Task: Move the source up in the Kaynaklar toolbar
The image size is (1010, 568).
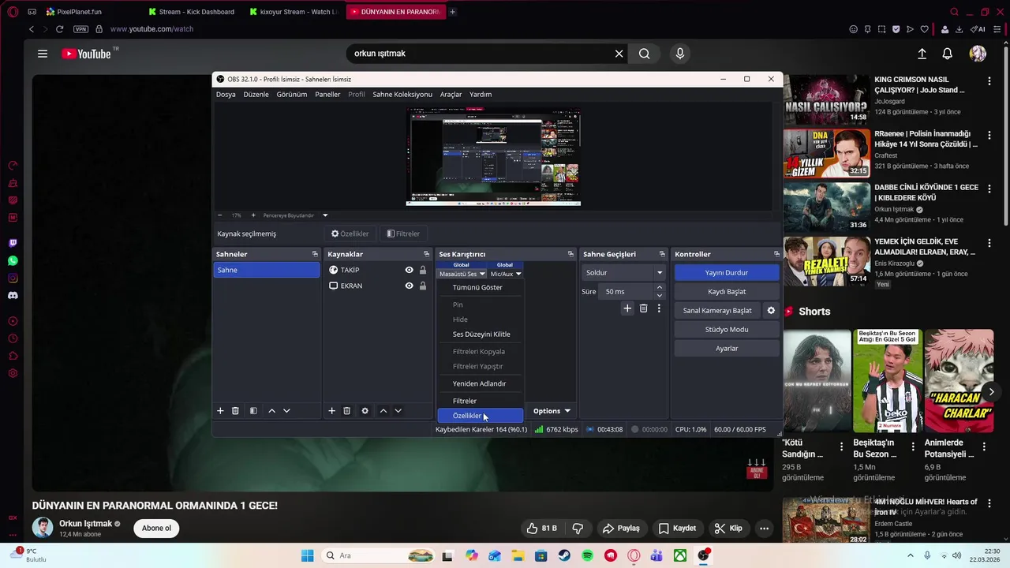Action: tap(383, 411)
